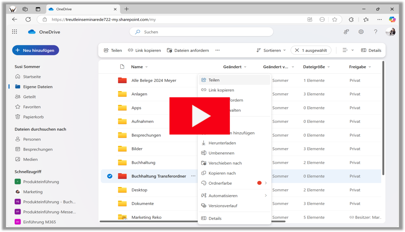405x232 pixels.
Task: Toggle the favorites star in address bar
Action: [335, 19]
